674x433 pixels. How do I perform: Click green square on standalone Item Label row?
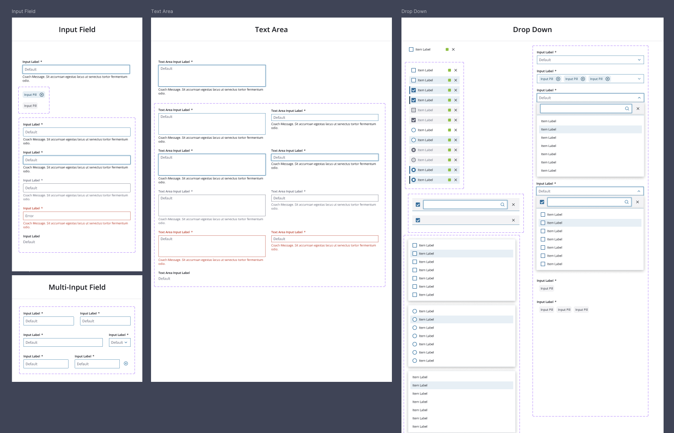pos(447,49)
